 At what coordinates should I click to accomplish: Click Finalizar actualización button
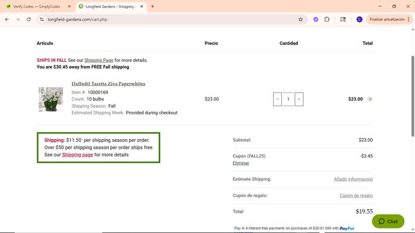389,19
